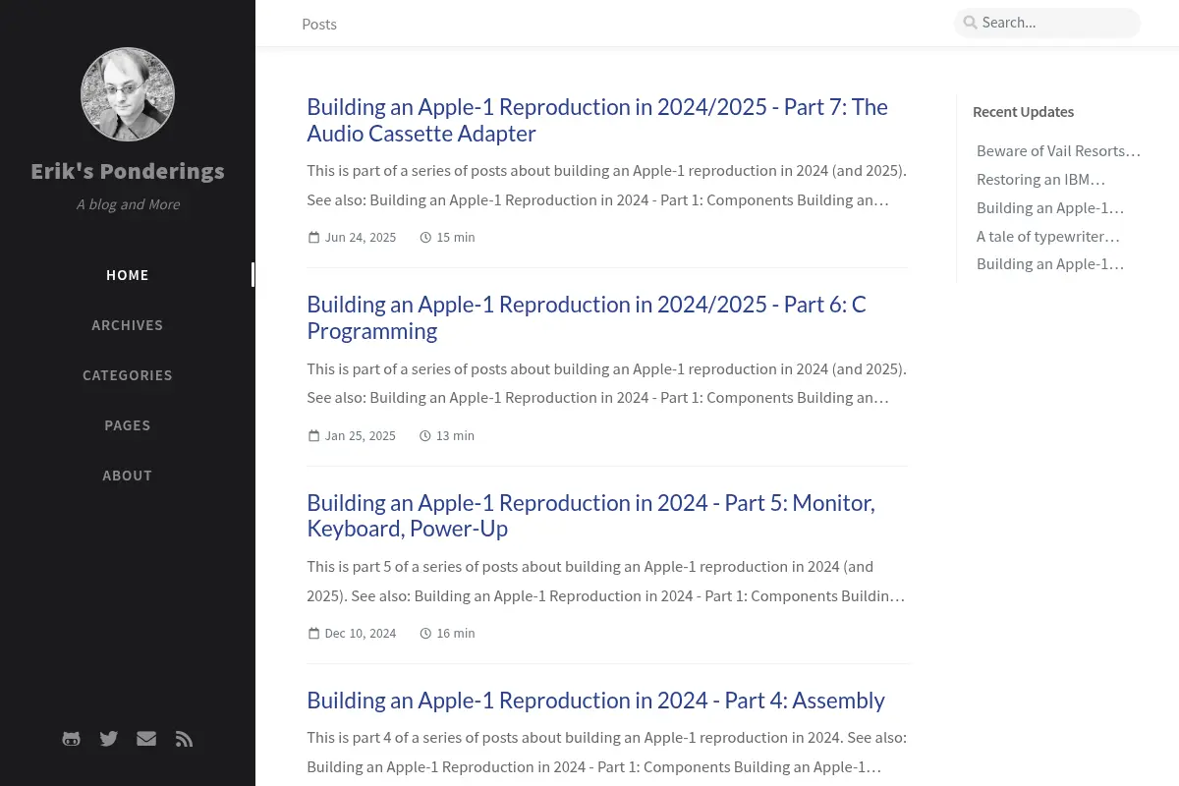1179x786 pixels.
Task: Click the author avatar photo
Action: (x=128, y=94)
